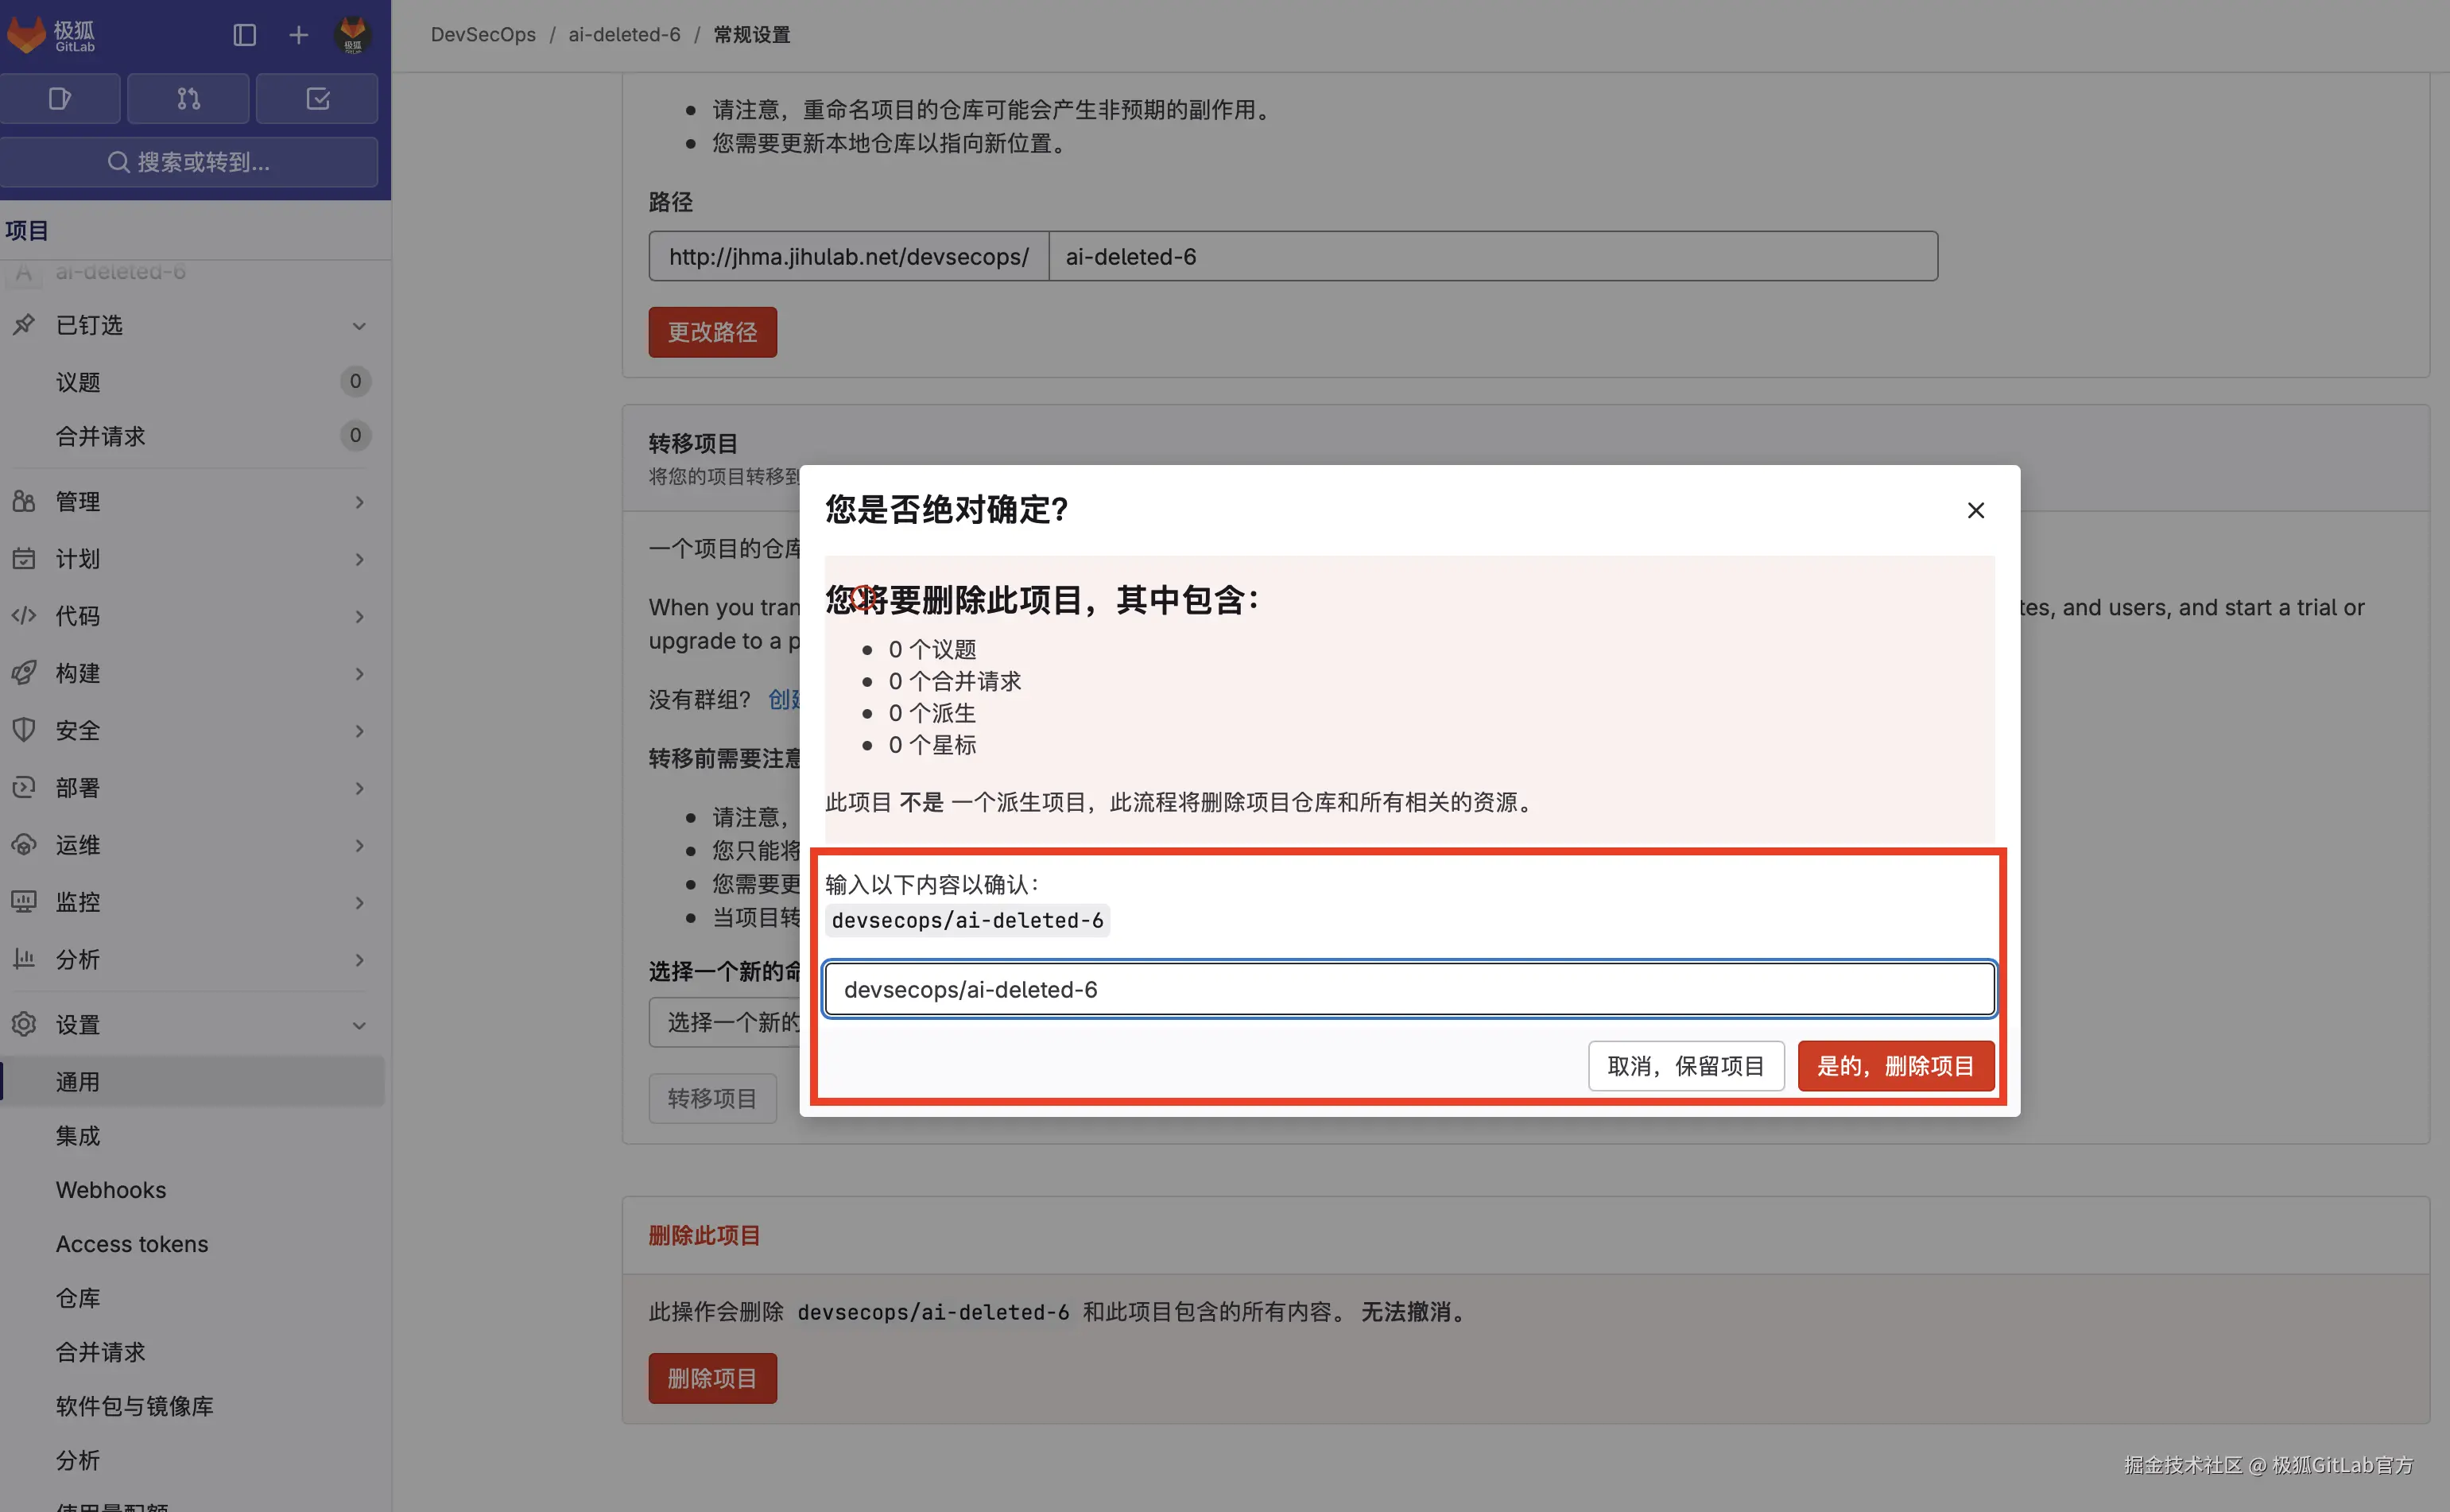Open merge requests shortcut icon
Screen dimensions: 2450x1512
coord(188,98)
